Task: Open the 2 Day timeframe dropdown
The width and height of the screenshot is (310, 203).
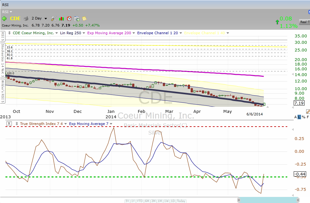Action: (x=46, y=19)
